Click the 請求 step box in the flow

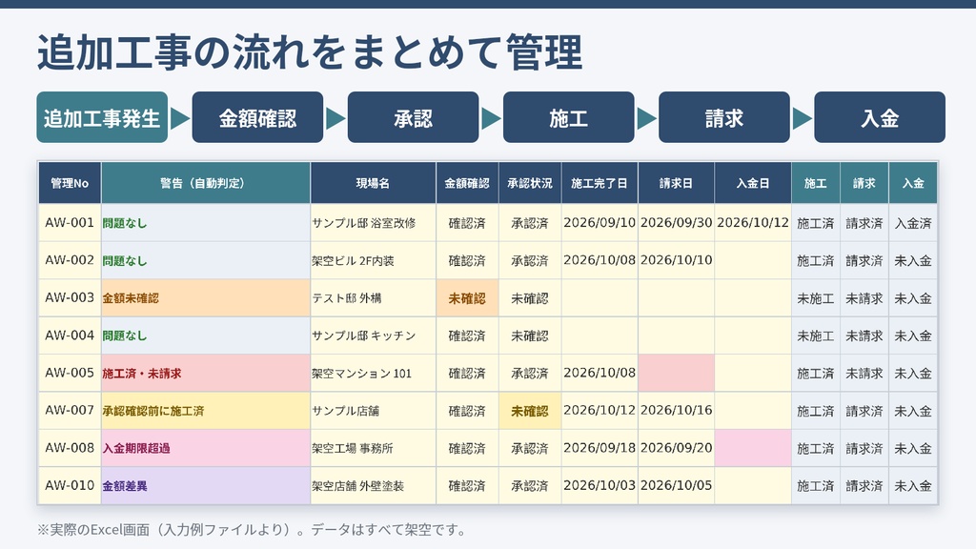point(724,117)
